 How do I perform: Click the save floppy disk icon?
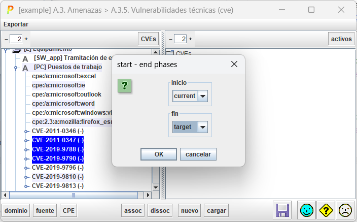(x=282, y=210)
